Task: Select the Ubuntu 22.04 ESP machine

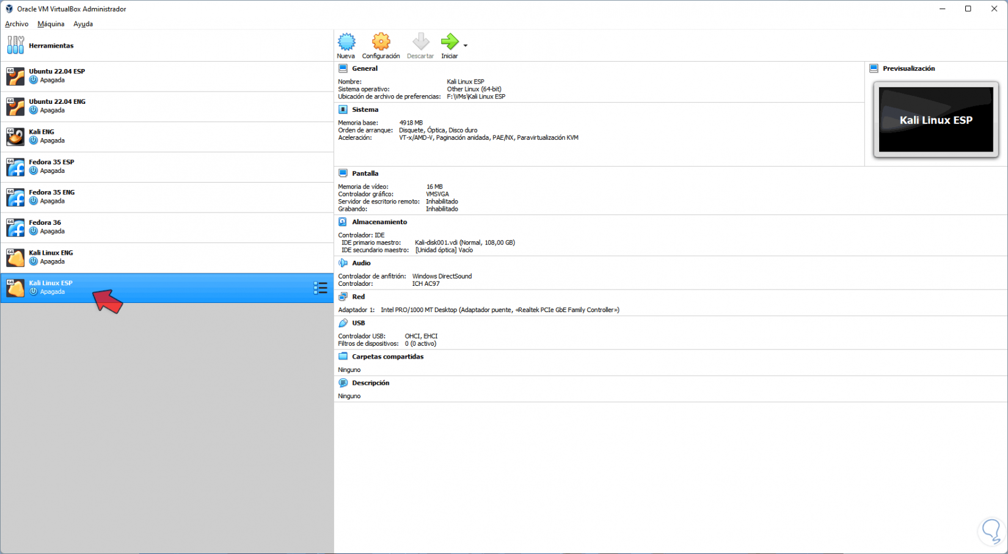Action: click(x=167, y=76)
